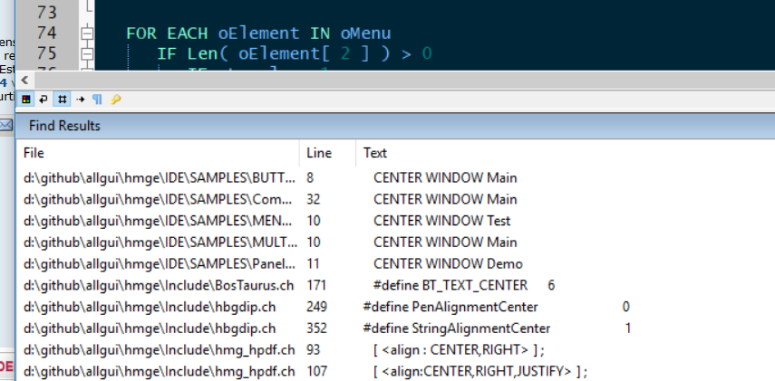Collapse the fold marker on line 74

point(87,33)
